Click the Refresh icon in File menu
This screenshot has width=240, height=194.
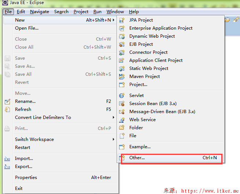click(x=7, y=109)
